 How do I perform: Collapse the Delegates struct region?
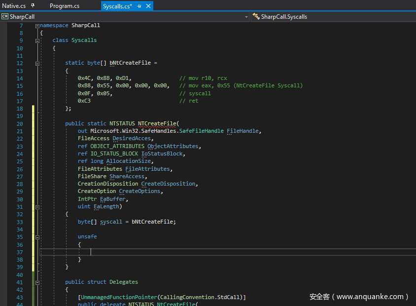click(37, 282)
